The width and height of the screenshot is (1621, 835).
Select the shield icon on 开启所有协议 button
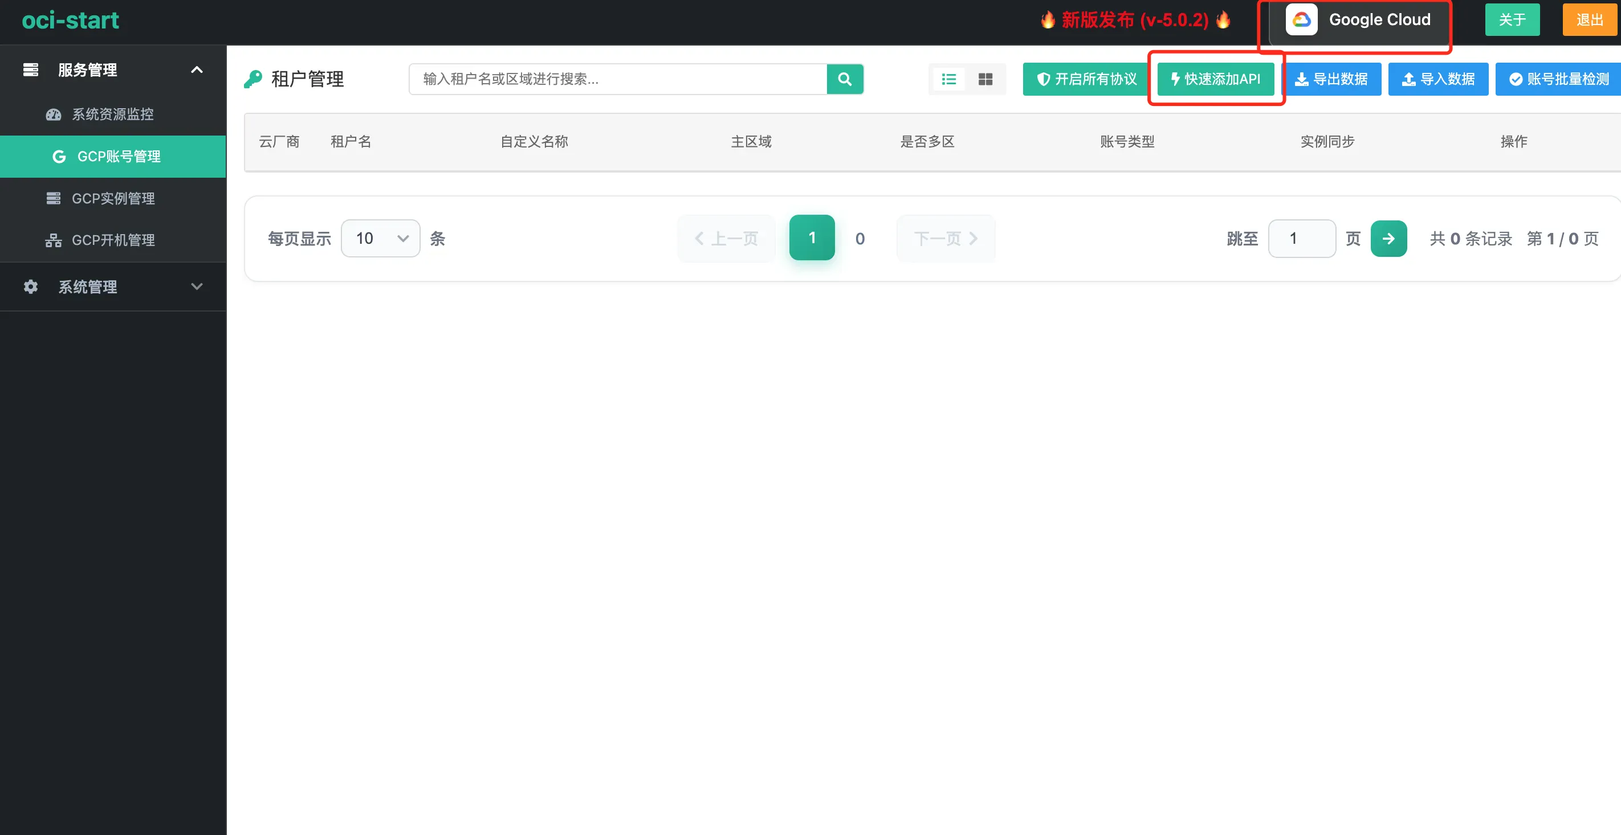(x=1044, y=79)
